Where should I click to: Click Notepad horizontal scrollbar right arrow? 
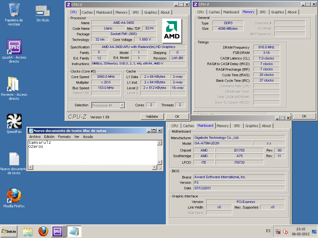[x=155, y=167]
